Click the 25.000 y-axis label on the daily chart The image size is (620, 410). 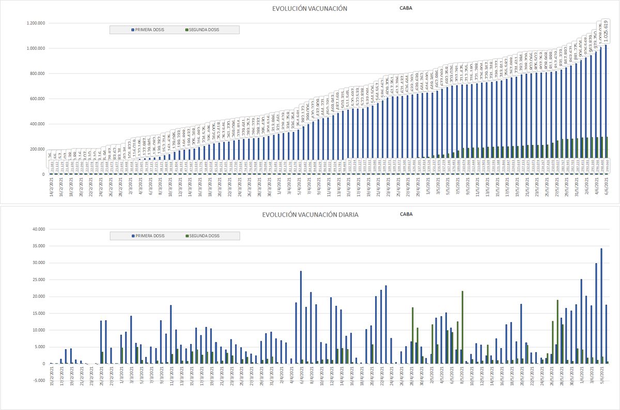click(39, 280)
